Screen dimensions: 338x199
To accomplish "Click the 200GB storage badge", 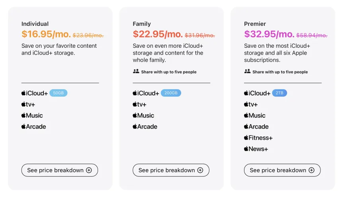I will tap(171, 93).
